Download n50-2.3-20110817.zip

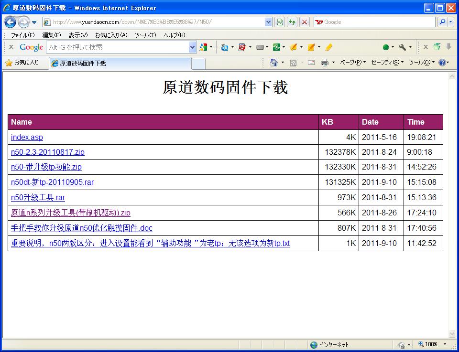[x=48, y=152]
